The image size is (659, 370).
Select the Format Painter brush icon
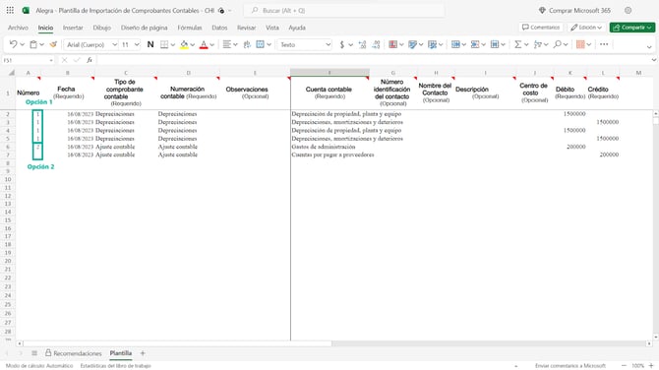point(53,44)
